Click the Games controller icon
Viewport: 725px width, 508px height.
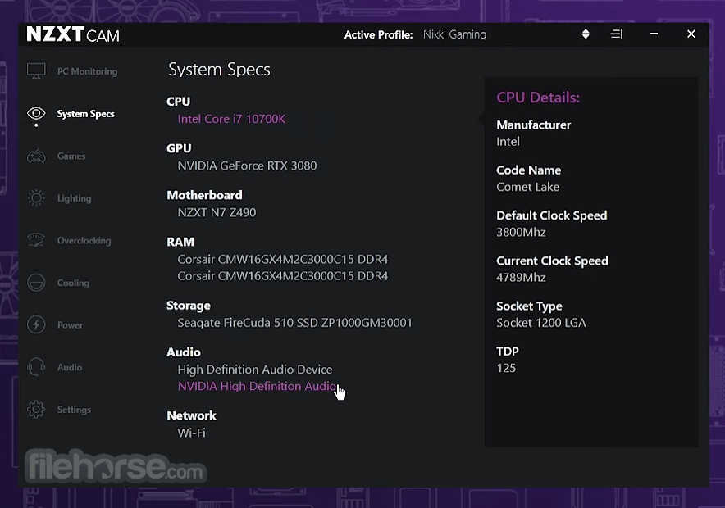click(x=36, y=156)
